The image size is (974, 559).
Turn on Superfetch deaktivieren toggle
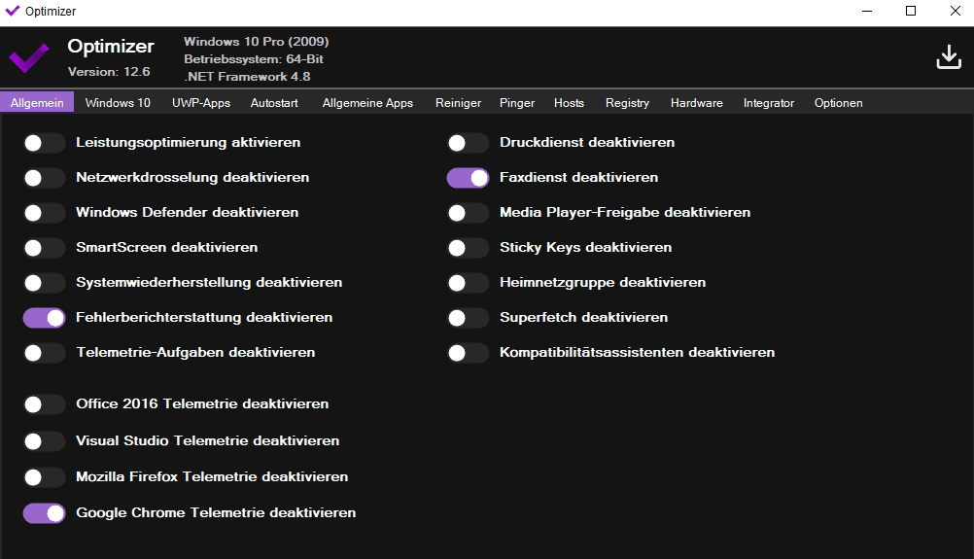pyautogui.click(x=468, y=318)
